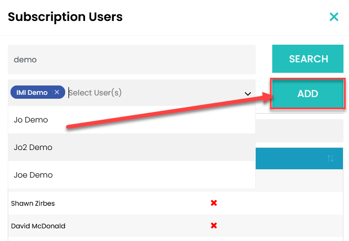Click the table sort arrows icon
This screenshot has height=241, width=349.
pyautogui.click(x=330, y=158)
